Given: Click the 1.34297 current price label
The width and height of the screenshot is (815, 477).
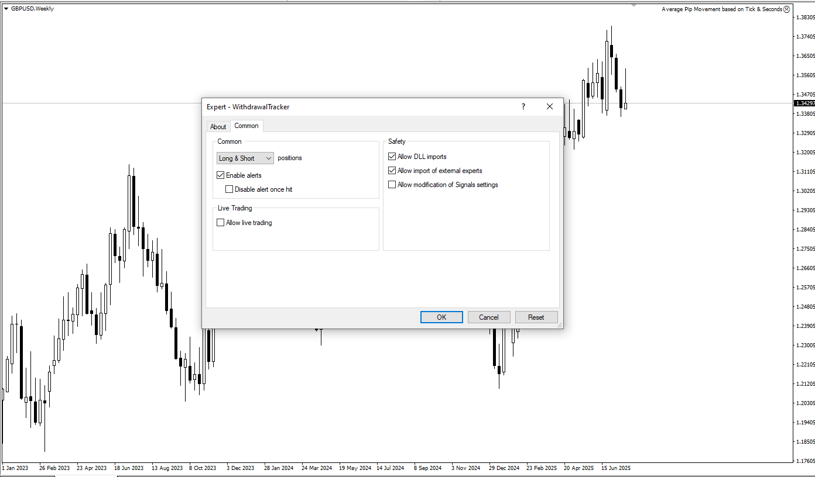Looking at the screenshot, I should point(804,103).
